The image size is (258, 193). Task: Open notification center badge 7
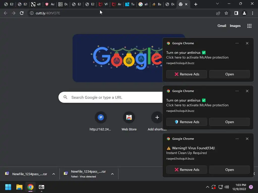251,187
